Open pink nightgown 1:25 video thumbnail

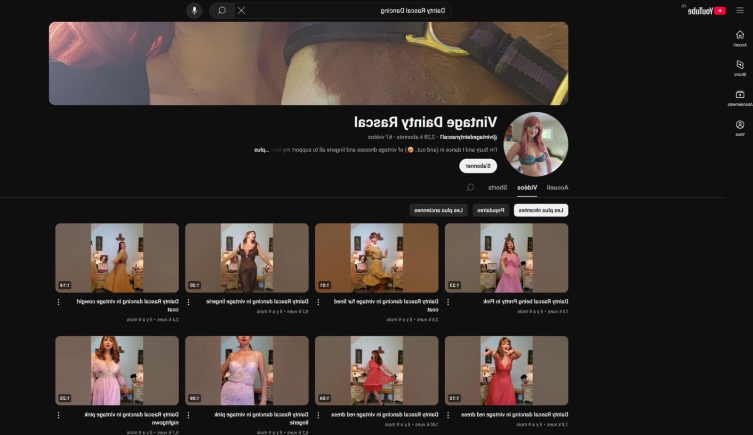(117, 371)
